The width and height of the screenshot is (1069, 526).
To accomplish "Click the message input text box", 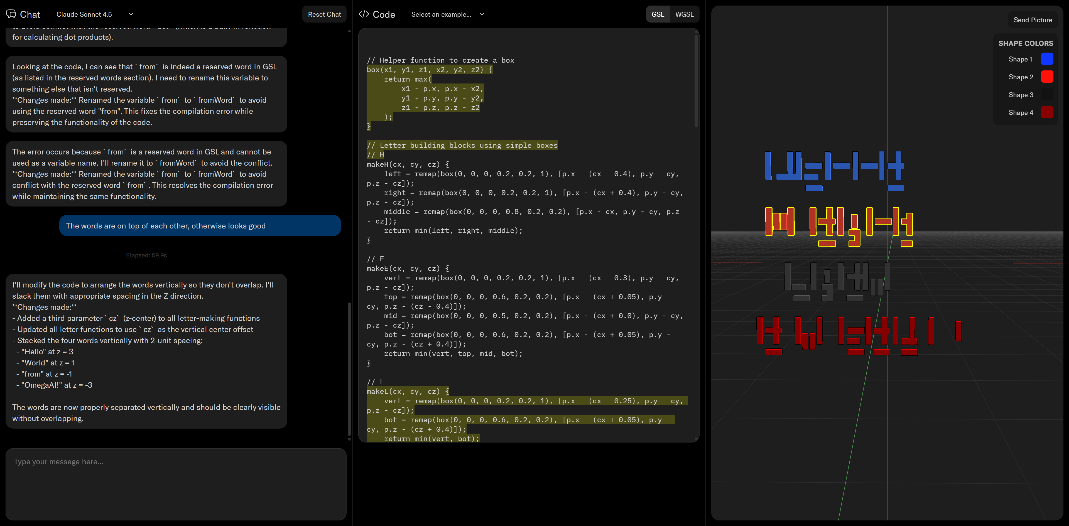I will [x=176, y=484].
